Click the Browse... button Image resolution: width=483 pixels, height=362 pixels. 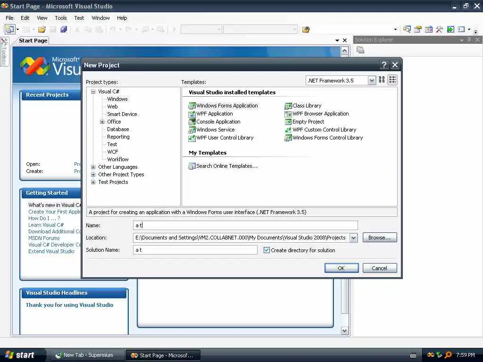380,238
